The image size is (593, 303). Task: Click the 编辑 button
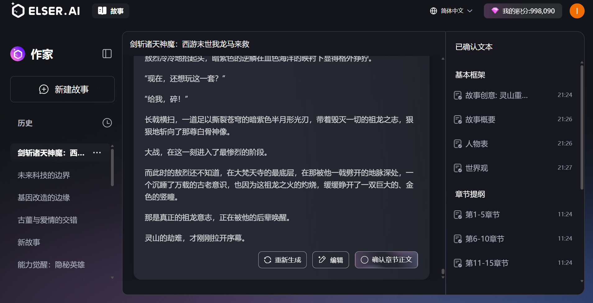330,260
